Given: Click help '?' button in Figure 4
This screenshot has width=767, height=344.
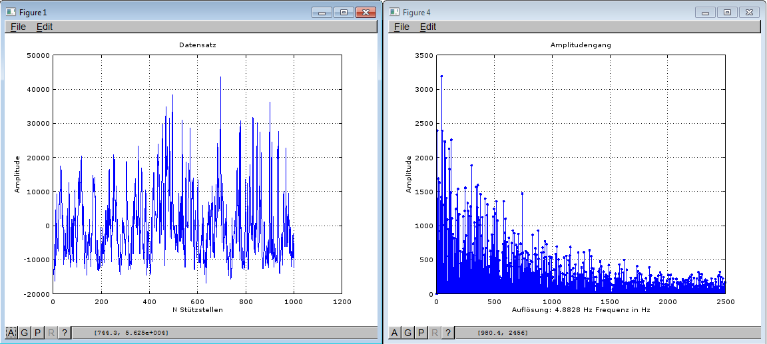Looking at the screenshot, I should pyautogui.click(x=448, y=333).
